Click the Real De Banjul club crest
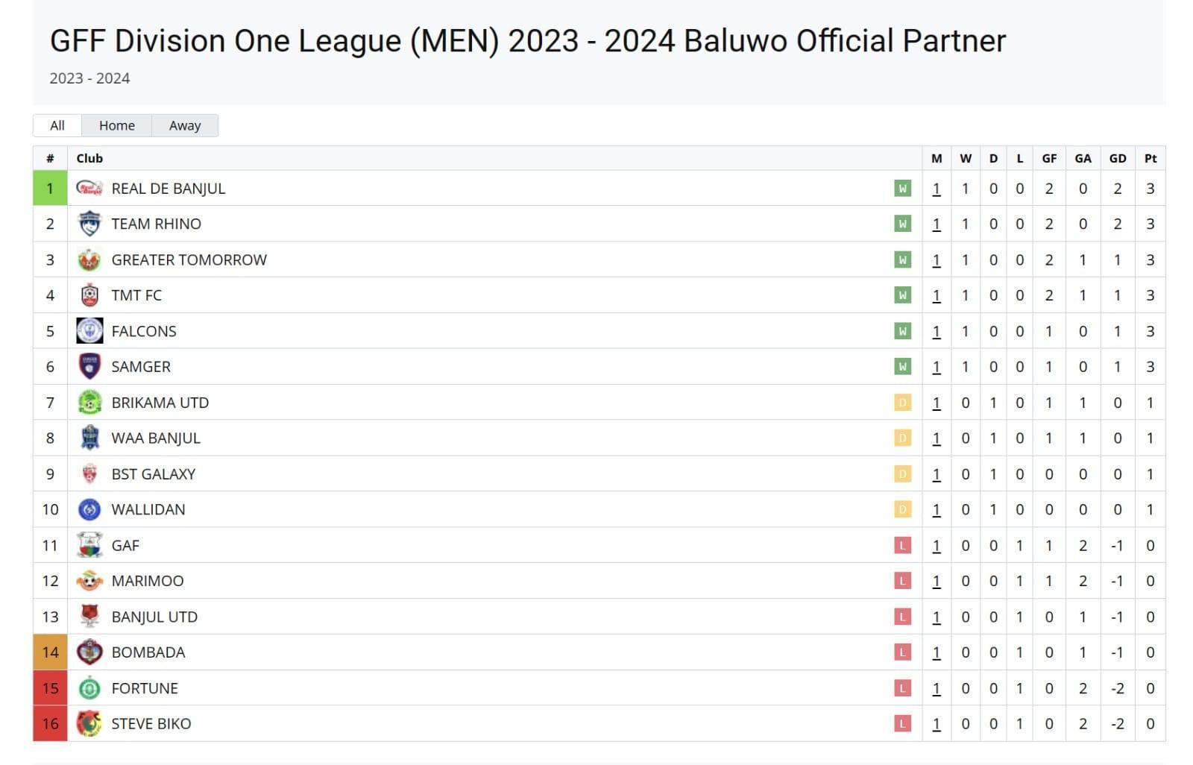The height and width of the screenshot is (765, 1193). coord(89,188)
